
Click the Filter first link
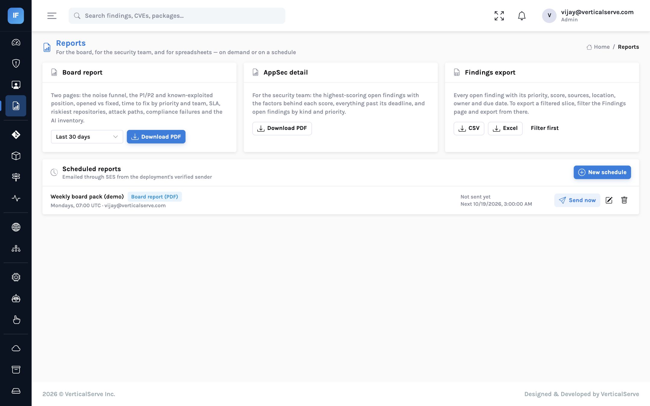pos(545,128)
